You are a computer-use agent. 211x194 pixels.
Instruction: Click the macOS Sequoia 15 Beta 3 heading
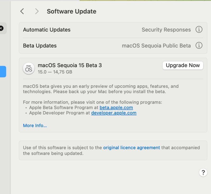[x=70, y=65]
